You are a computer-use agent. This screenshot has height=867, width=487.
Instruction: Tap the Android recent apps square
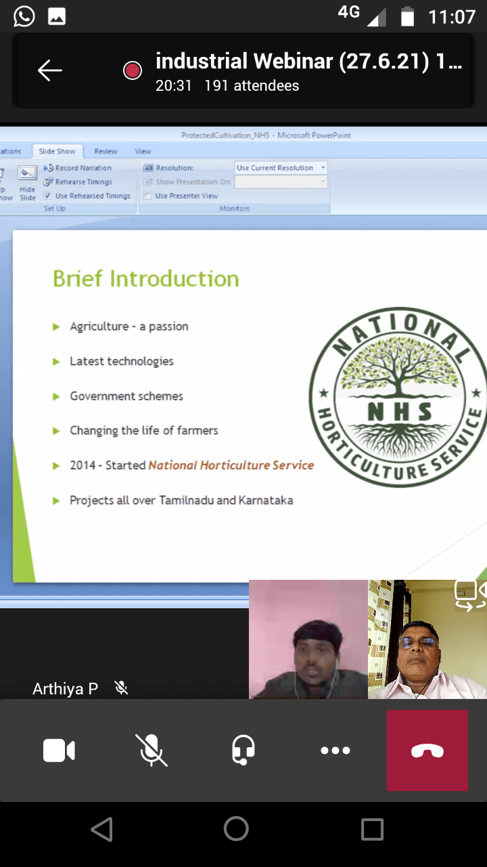[x=372, y=828]
